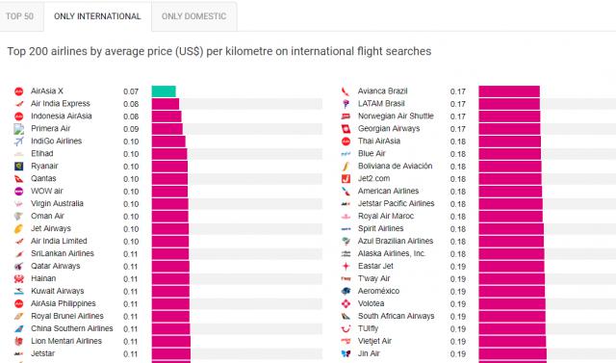Select the American Airlines label
616x363 pixels.
point(388,191)
